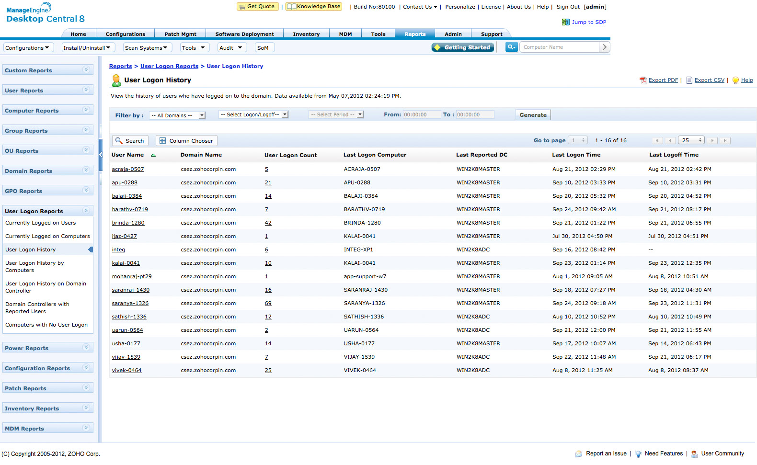This screenshot has width=757, height=465.
Task: Click the Jump to SDP icon
Action: pos(566,22)
